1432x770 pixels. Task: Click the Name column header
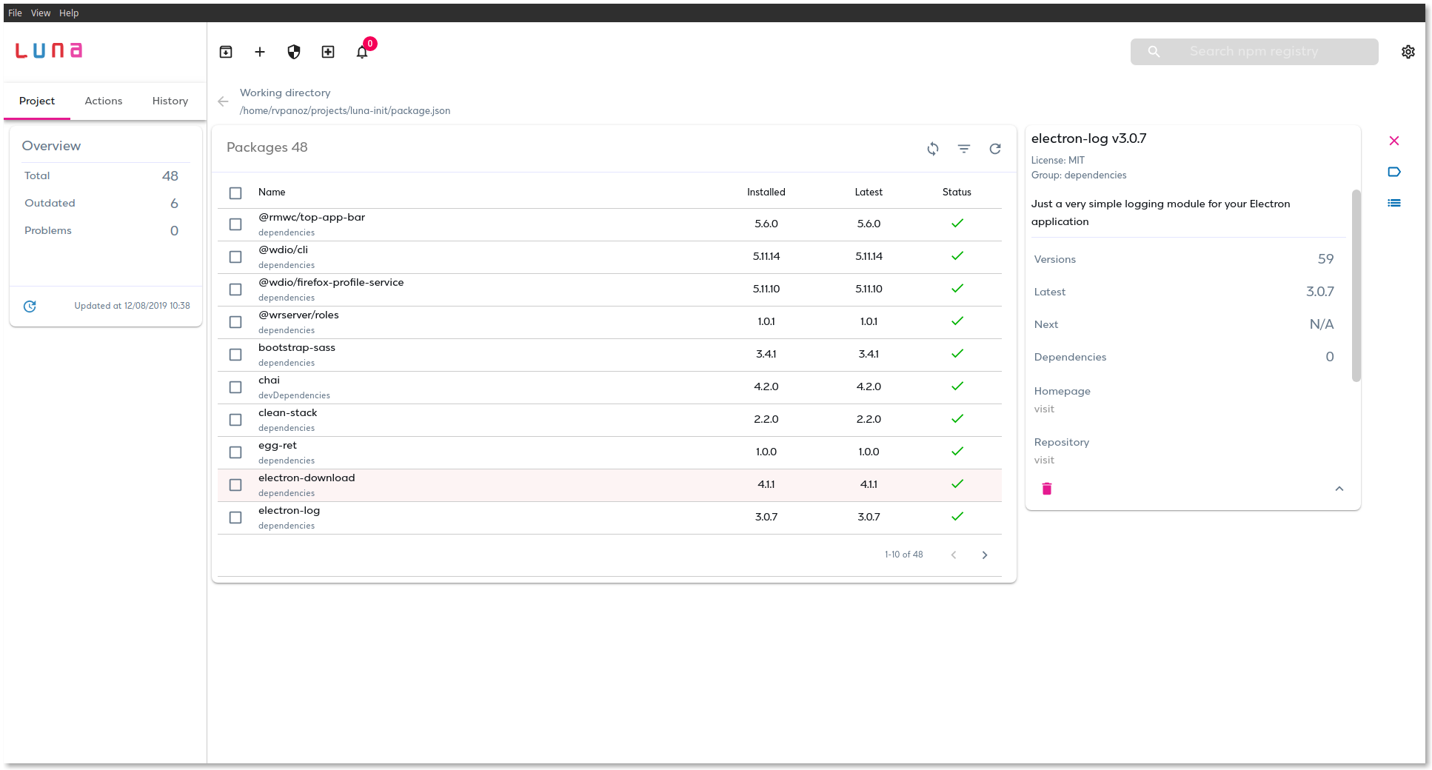(x=272, y=192)
